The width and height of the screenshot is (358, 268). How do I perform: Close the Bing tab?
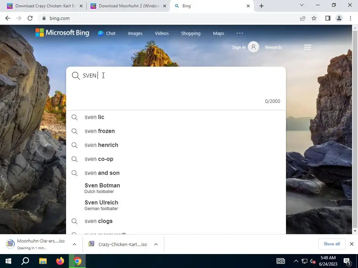click(x=248, y=6)
